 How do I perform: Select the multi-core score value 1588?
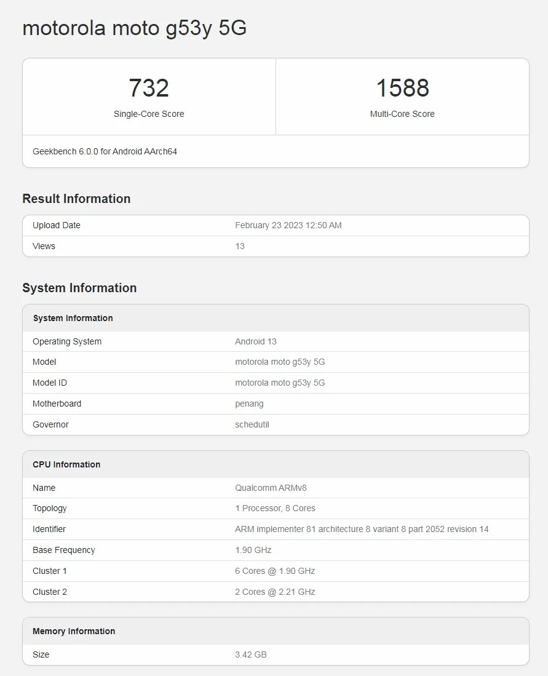(x=403, y=88)
